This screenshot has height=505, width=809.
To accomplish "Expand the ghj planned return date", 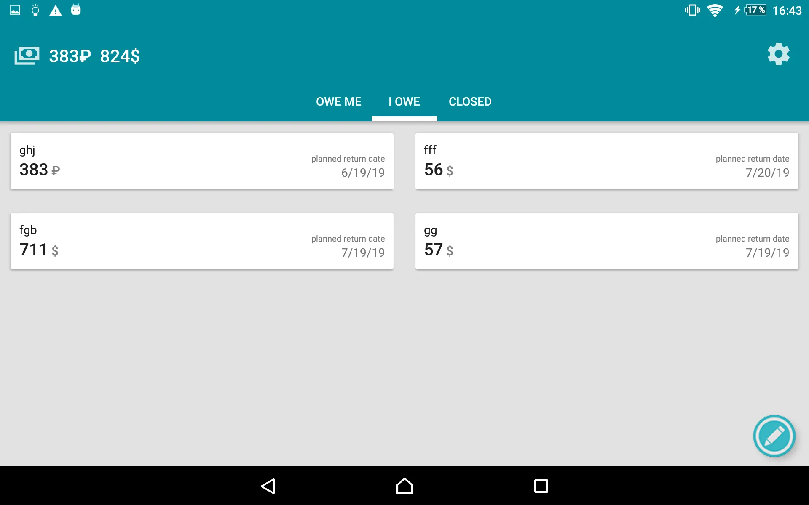I will coord(362,173).
